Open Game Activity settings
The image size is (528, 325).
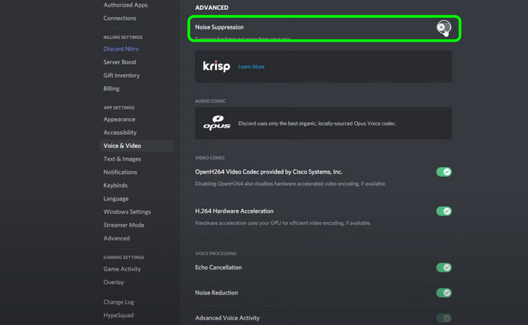pos(122,269)
